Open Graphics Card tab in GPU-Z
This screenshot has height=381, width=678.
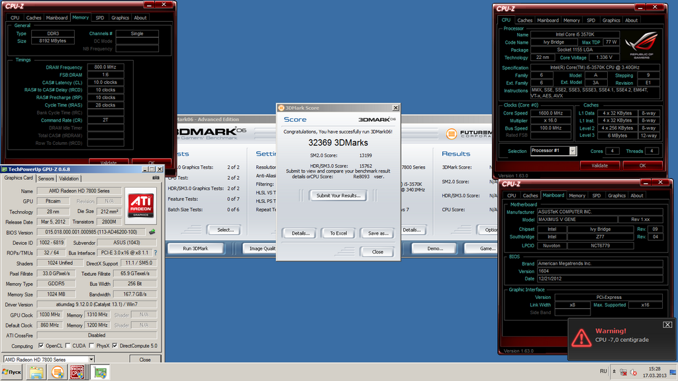point(19,178)
